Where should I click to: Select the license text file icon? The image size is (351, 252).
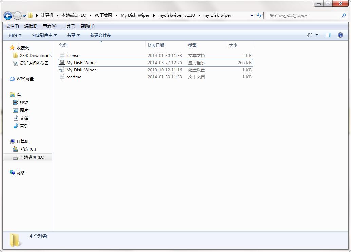tap(62, 55)
